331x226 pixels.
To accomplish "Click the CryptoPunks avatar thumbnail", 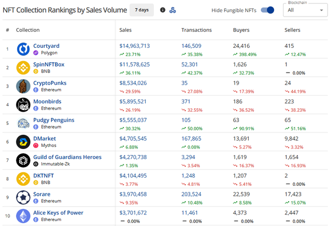I will click(23, 86).
